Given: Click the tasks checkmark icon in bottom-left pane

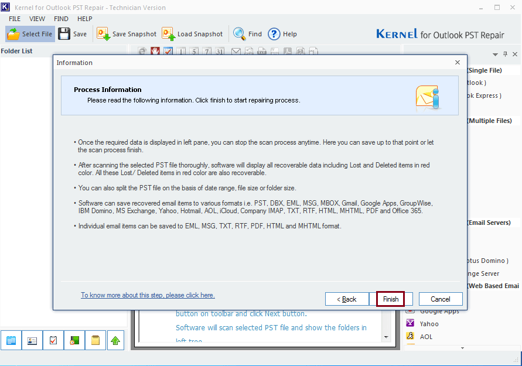Looking at the screenshot, I should click(x=53, y=340).
